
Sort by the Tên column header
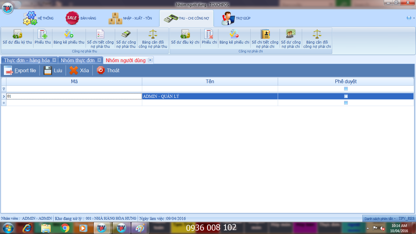tap(210, 81)
